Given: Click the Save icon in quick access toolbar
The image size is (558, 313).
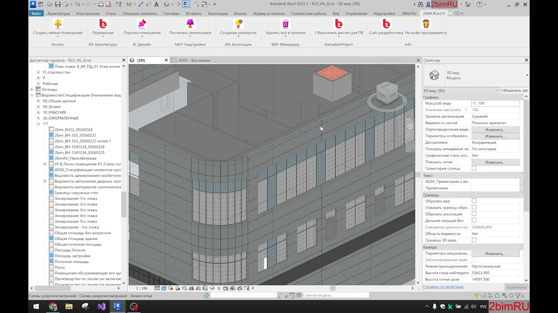Looking at the screenshot, I should point(58,4).
